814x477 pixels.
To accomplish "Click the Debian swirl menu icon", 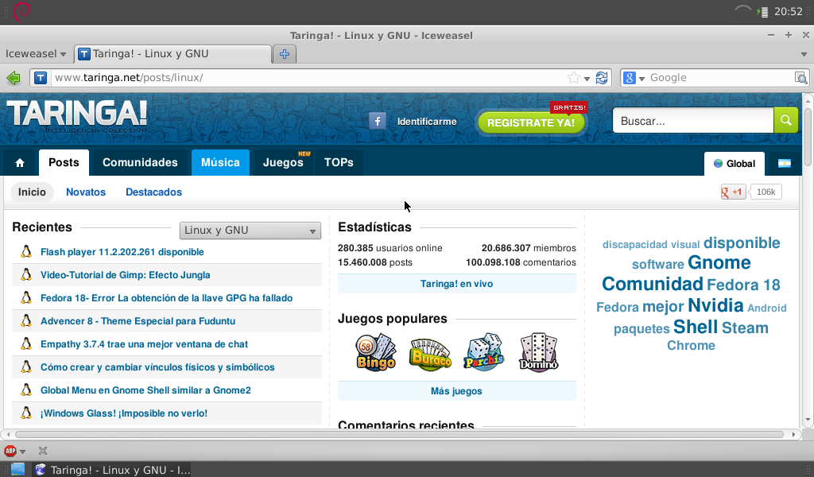I will point(21,11).
